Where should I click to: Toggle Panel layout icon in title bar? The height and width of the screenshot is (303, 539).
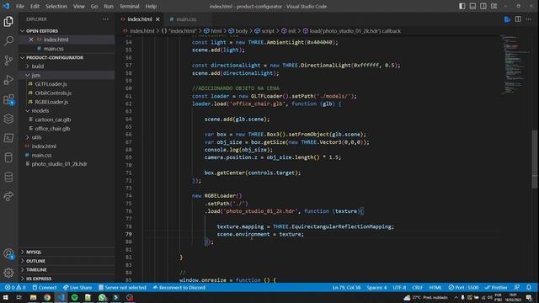click(472, 6)
